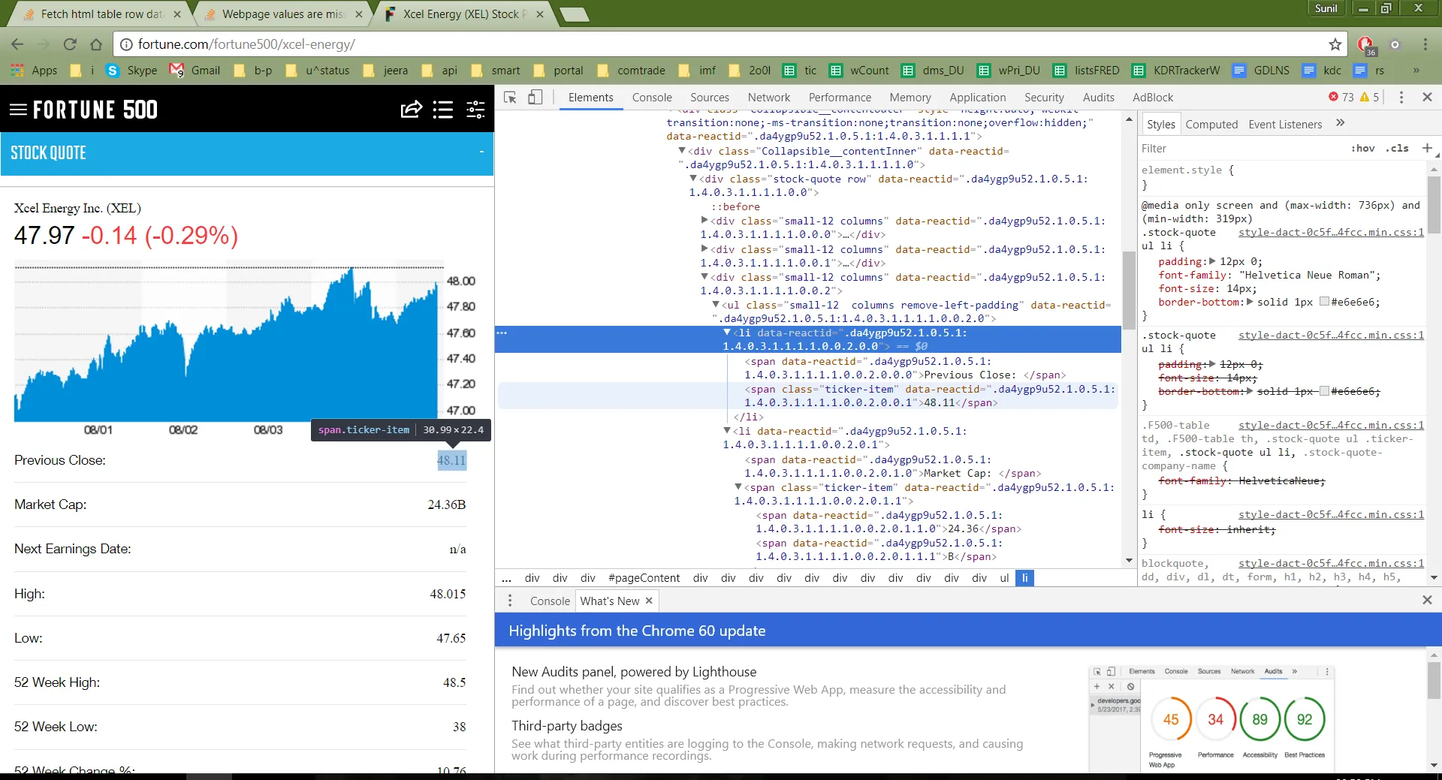Close the Xcel Energy browser tab
This screenshot has width=1442, height=780.
click(539, 14)
